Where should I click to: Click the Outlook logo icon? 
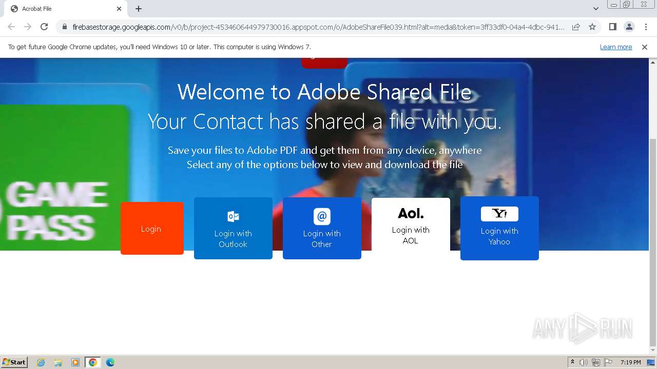point(233,216)
